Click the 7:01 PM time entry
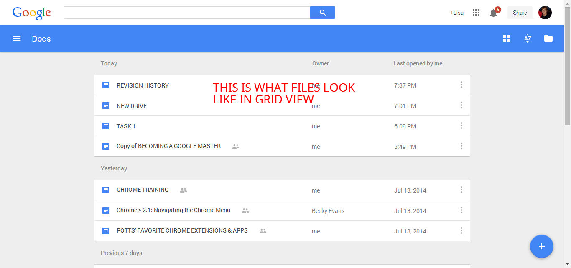 [405, 106]
